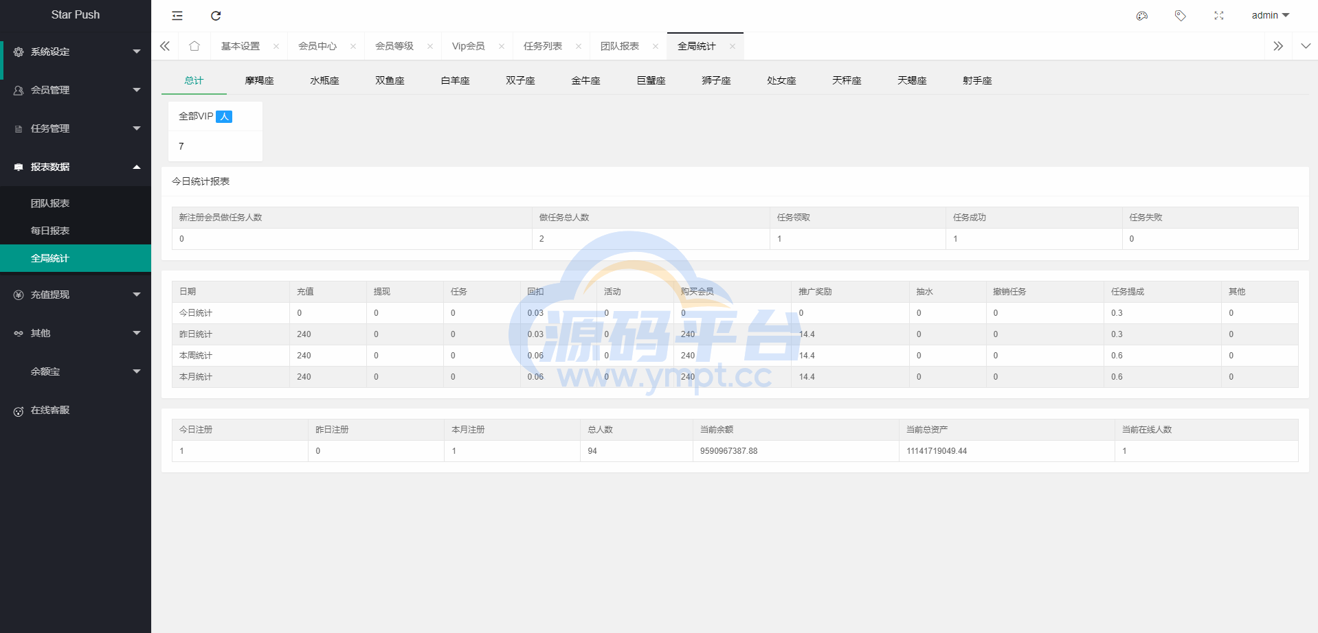Image resolution: width=1318 pixels, height=633 pixels.
Task: Select 全局统计 sidebar submenu item
Action: click(76, 258)
